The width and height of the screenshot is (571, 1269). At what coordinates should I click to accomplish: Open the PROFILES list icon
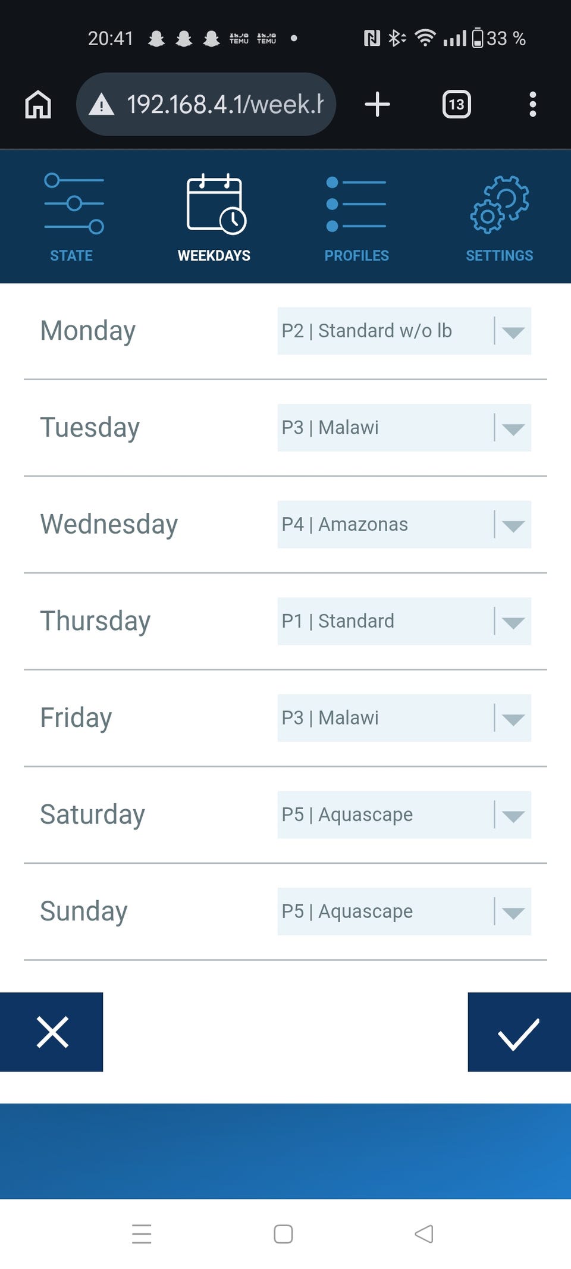[356, 204]
